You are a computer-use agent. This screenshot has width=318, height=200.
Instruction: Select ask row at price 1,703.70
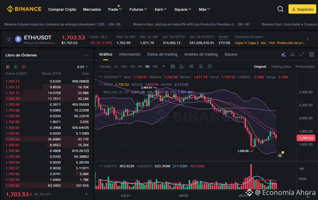[47, 99]
